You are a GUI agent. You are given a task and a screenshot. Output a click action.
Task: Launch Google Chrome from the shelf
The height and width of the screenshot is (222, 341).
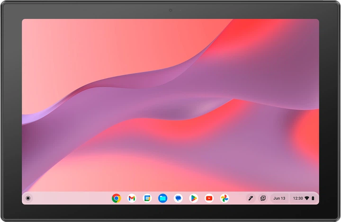(117, 198)
